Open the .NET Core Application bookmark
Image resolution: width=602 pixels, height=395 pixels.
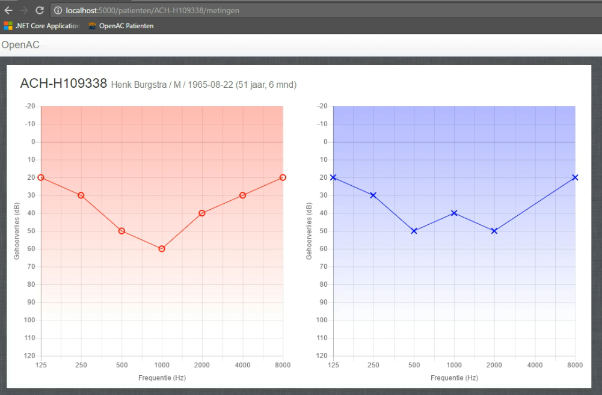(x=42, y=26)
